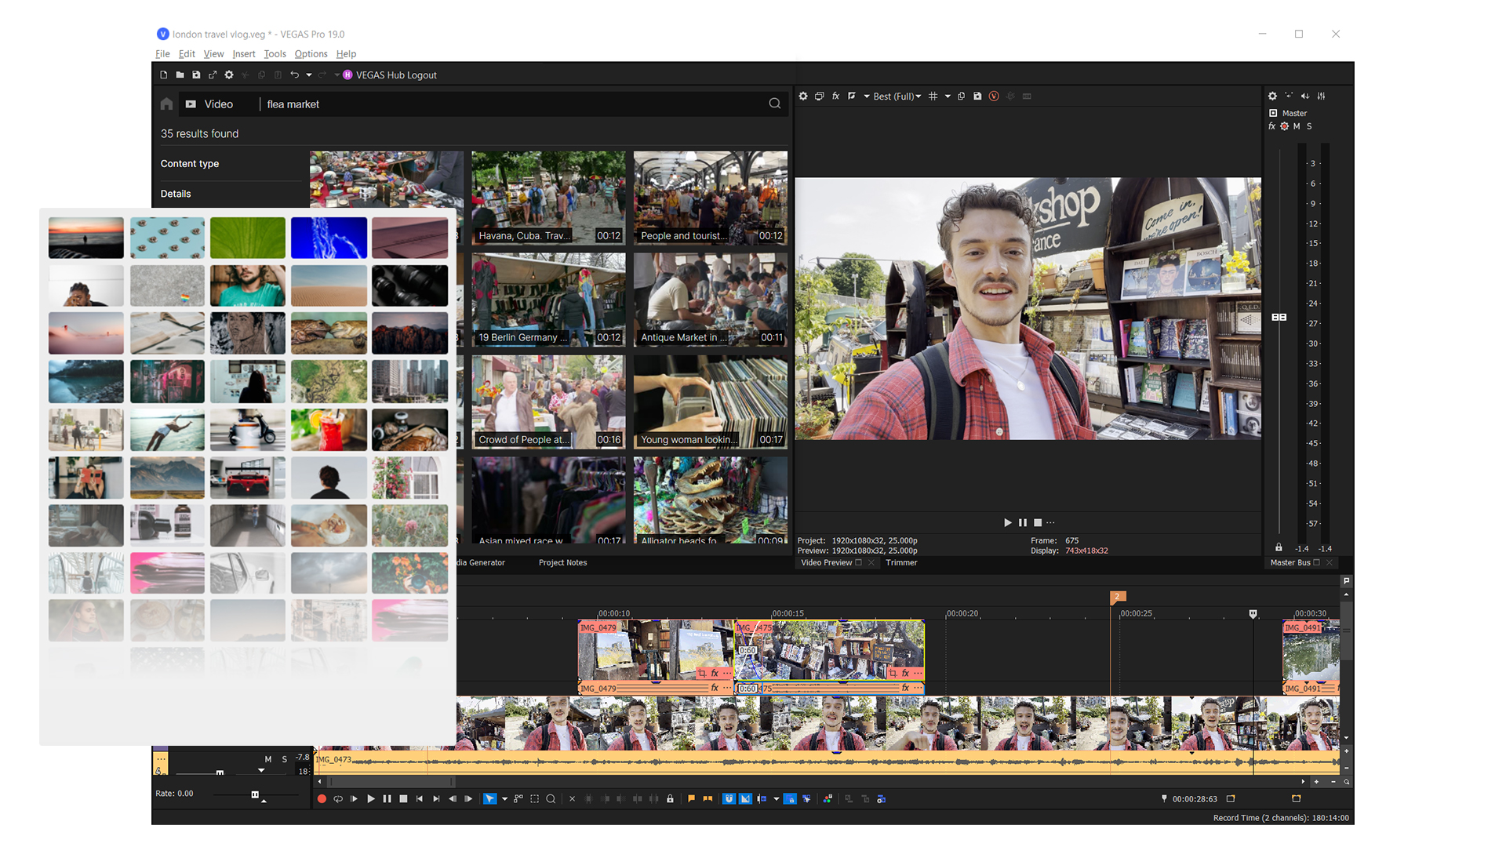Go to stock media home
Viewport: 1506px width, 847px height.
(x=166, y=104)
